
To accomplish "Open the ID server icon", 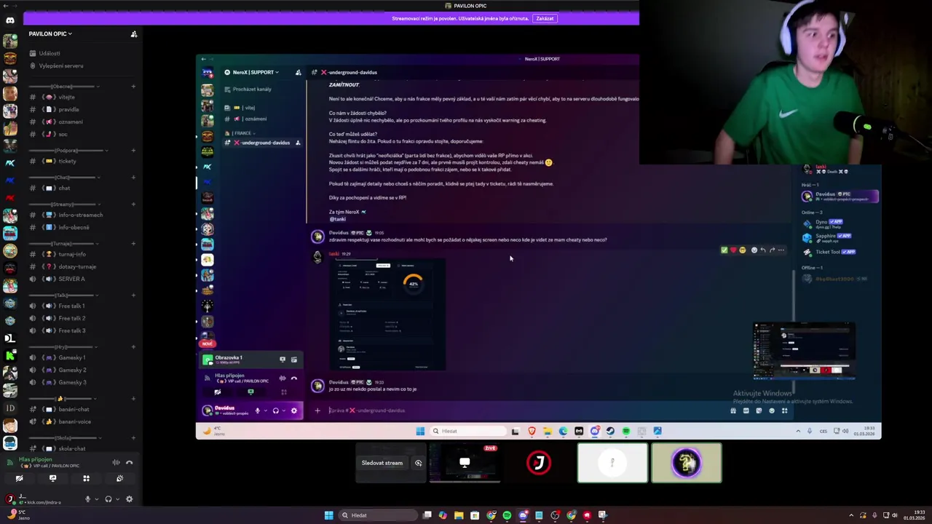I will [10, 408].
